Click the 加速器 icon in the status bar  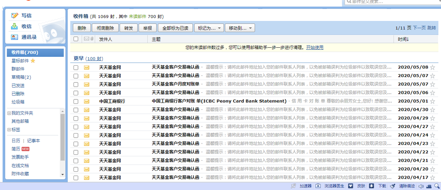pyautogui.click(x=293, y=186)
